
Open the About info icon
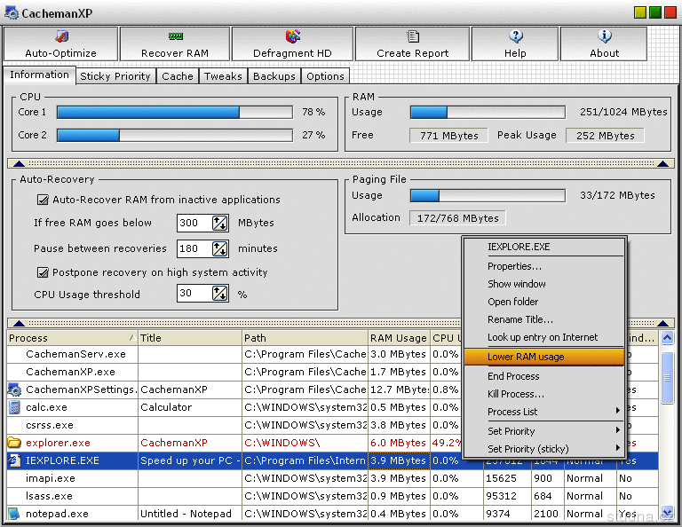pyautogui.click(x=605, y=37)
